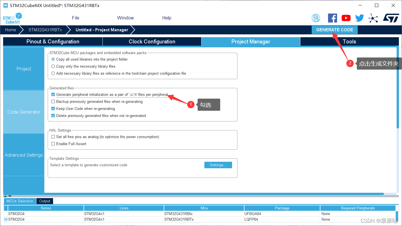Click the UFBGA64 package cell

282,214
